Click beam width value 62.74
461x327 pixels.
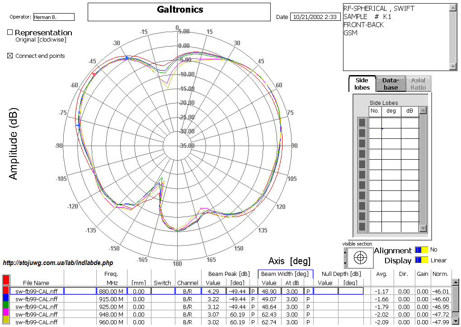coord(269,322)
